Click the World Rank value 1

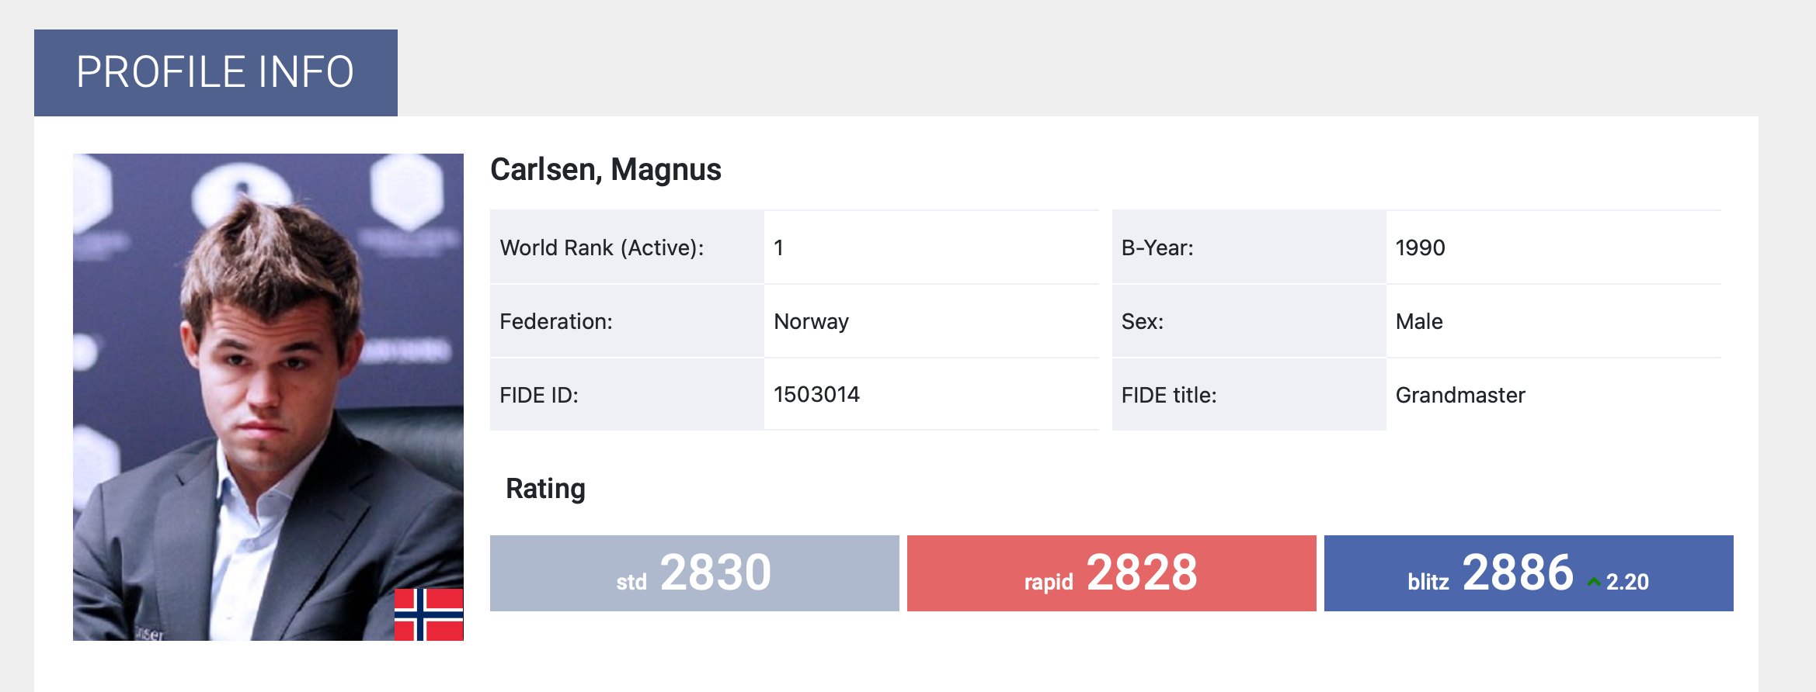click(x=778, y=248)
